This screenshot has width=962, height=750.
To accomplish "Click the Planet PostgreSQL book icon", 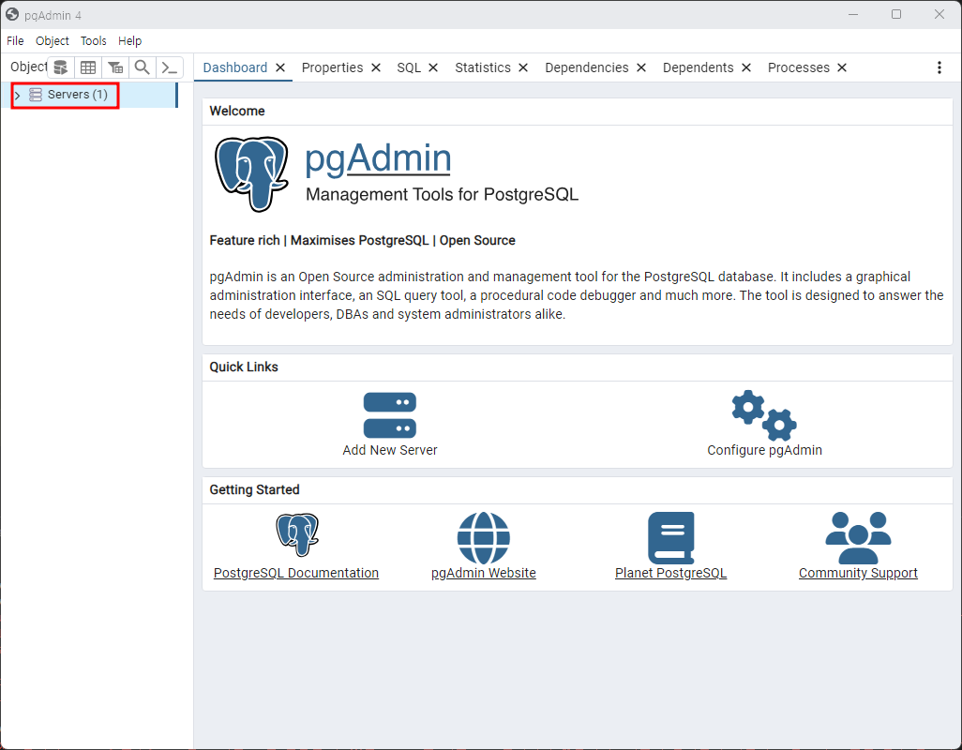I will pos(671,538).
